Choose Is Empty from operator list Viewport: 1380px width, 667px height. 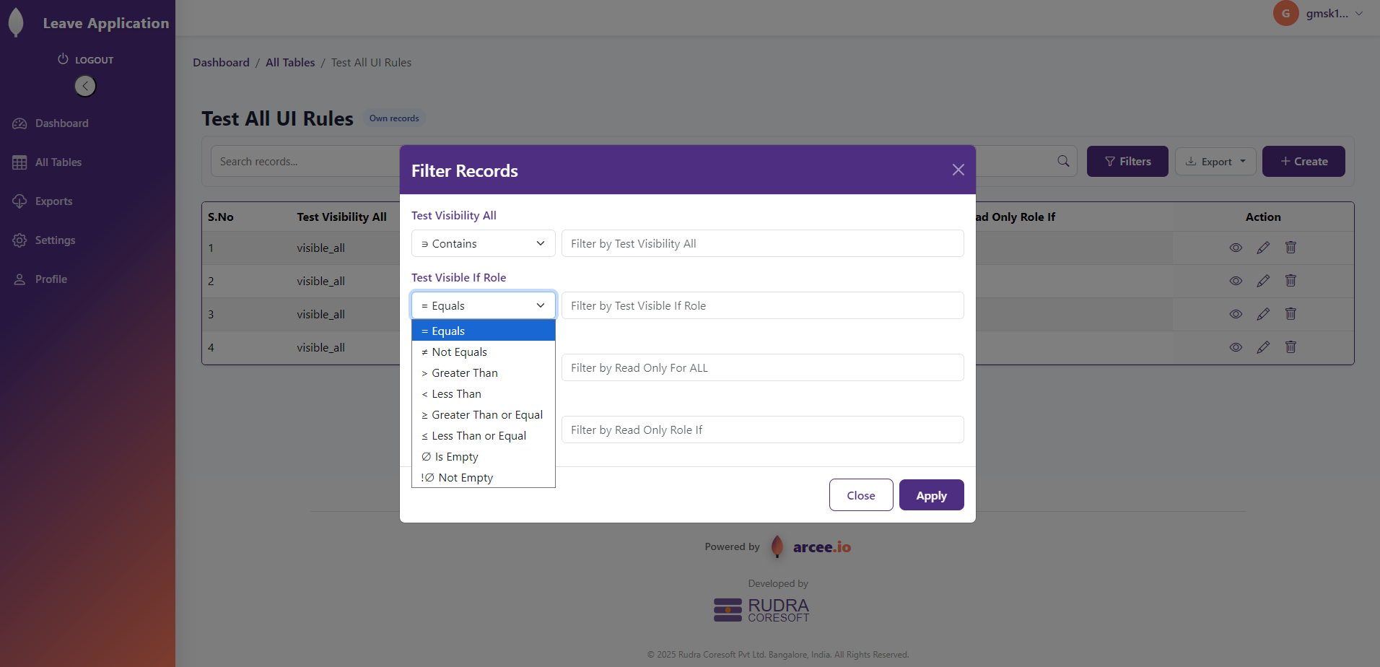456,457
